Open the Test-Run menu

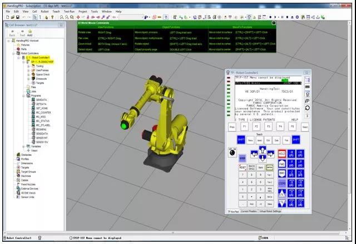[x=68, y=11]
